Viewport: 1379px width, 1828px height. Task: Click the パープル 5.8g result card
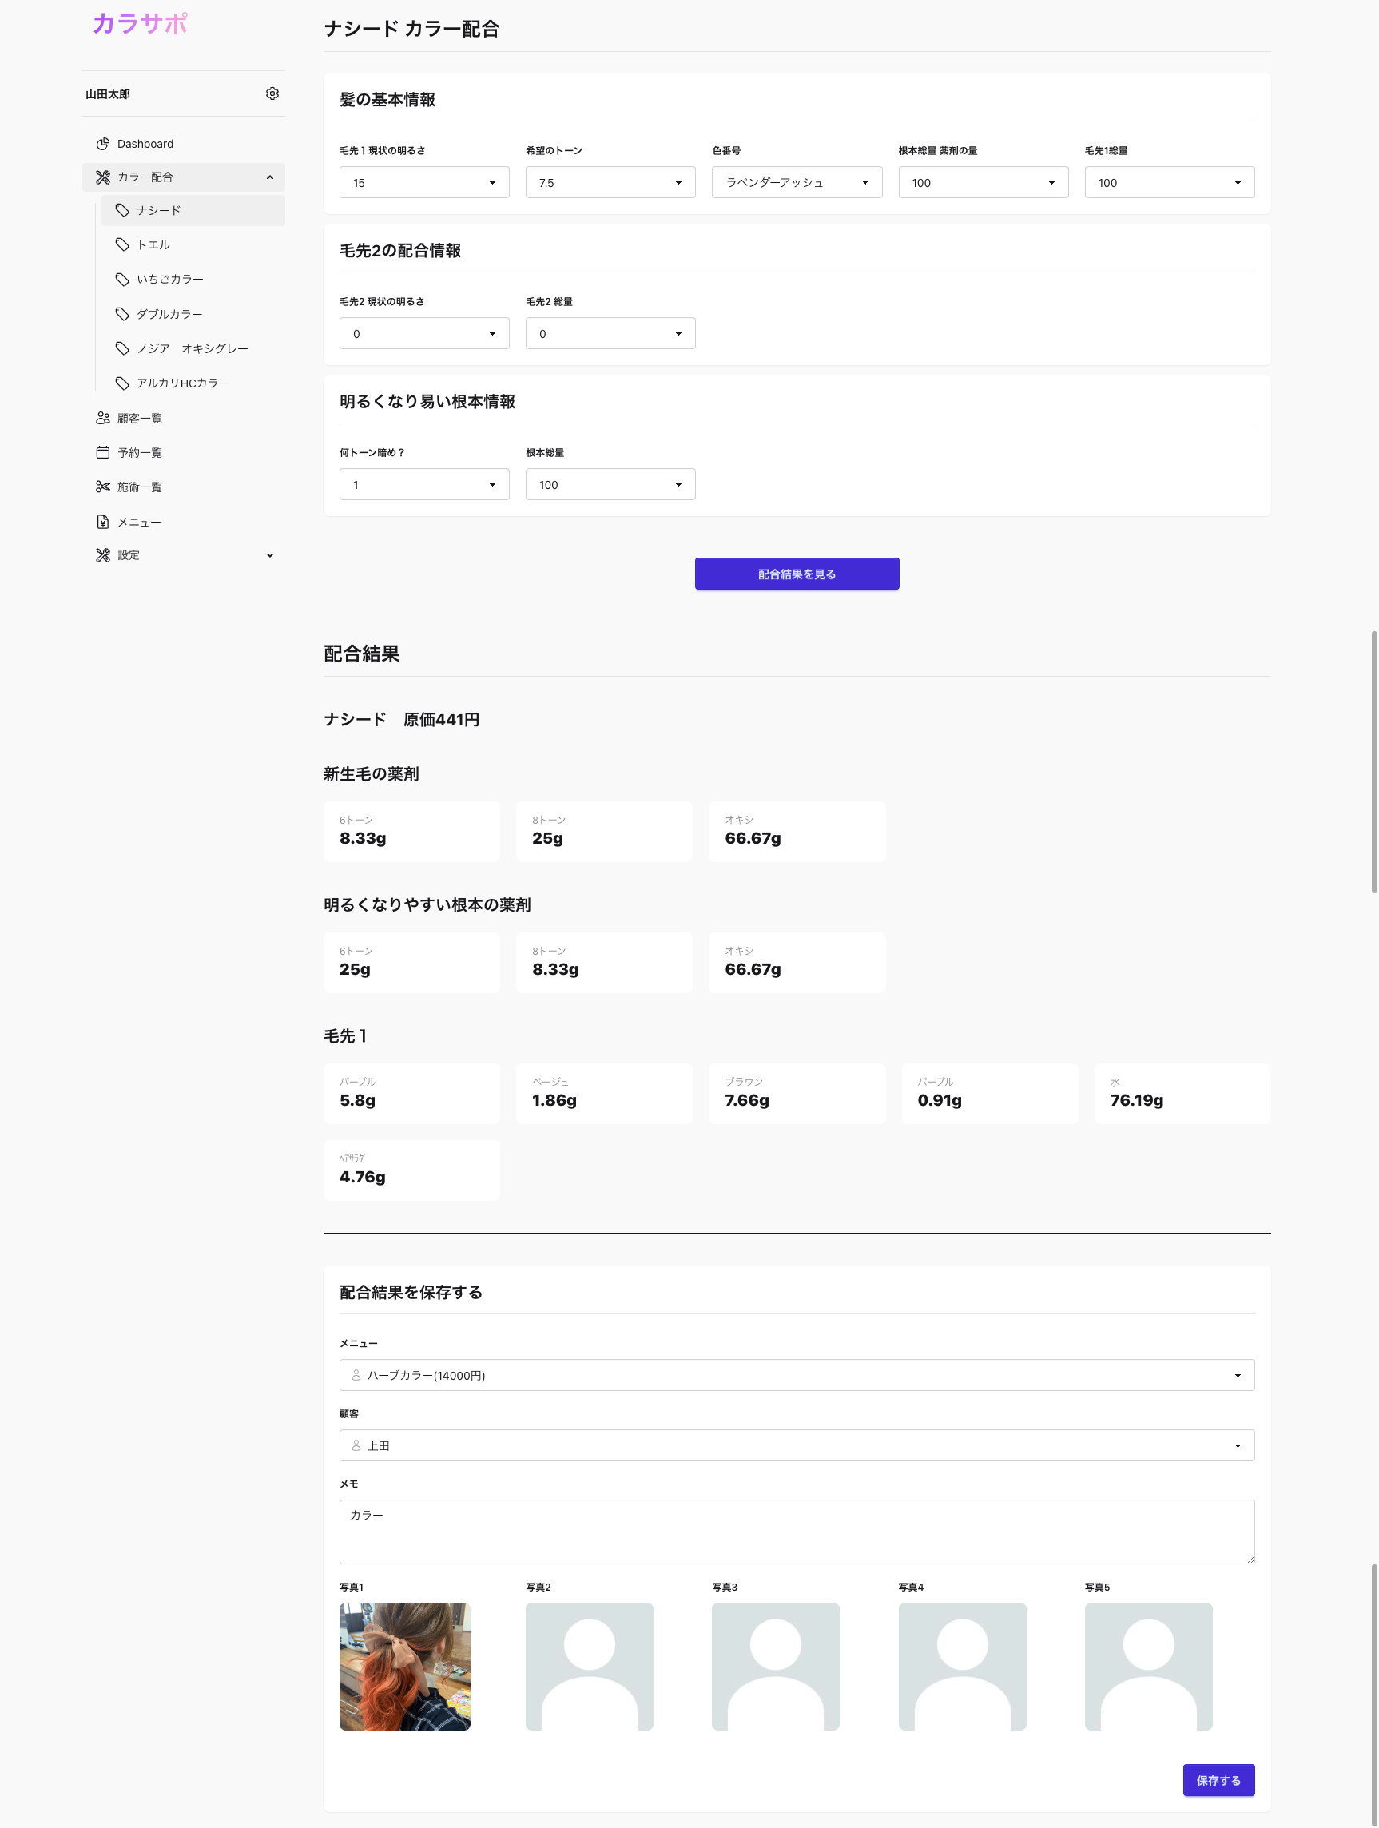[411, 1093]
